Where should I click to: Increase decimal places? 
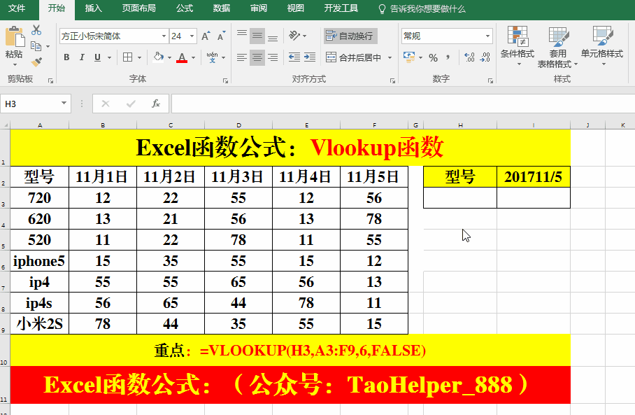point(469,57)
